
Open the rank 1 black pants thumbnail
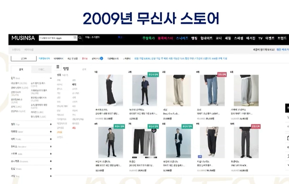coord(110,90)
